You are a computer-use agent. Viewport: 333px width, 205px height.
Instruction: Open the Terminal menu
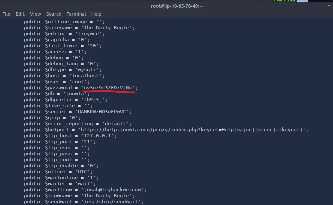[76, 14]
